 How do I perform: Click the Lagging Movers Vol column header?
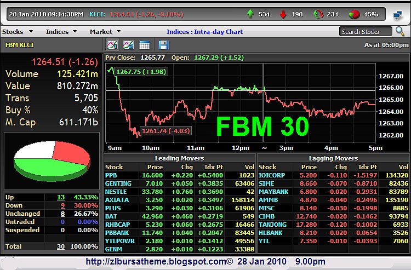pos(404,167)
